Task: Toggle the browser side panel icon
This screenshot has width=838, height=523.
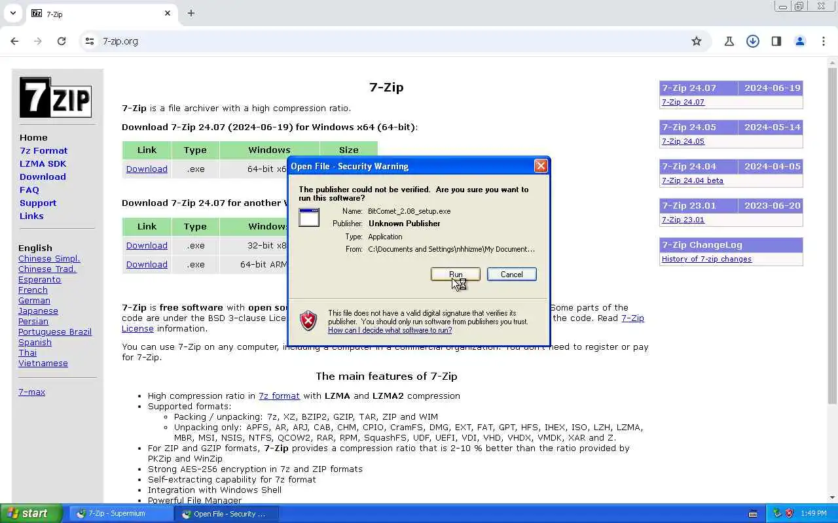Action: click(x=776, y=41)
